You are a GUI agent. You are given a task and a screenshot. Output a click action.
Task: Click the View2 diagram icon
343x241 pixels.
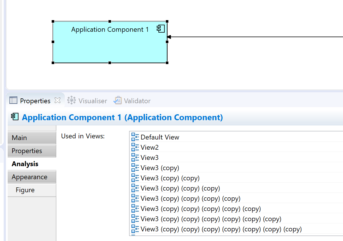pyautogui.click(x=135, y=147)
